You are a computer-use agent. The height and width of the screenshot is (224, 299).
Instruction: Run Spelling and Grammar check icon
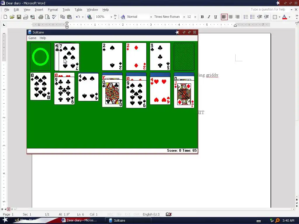(54, 17)
